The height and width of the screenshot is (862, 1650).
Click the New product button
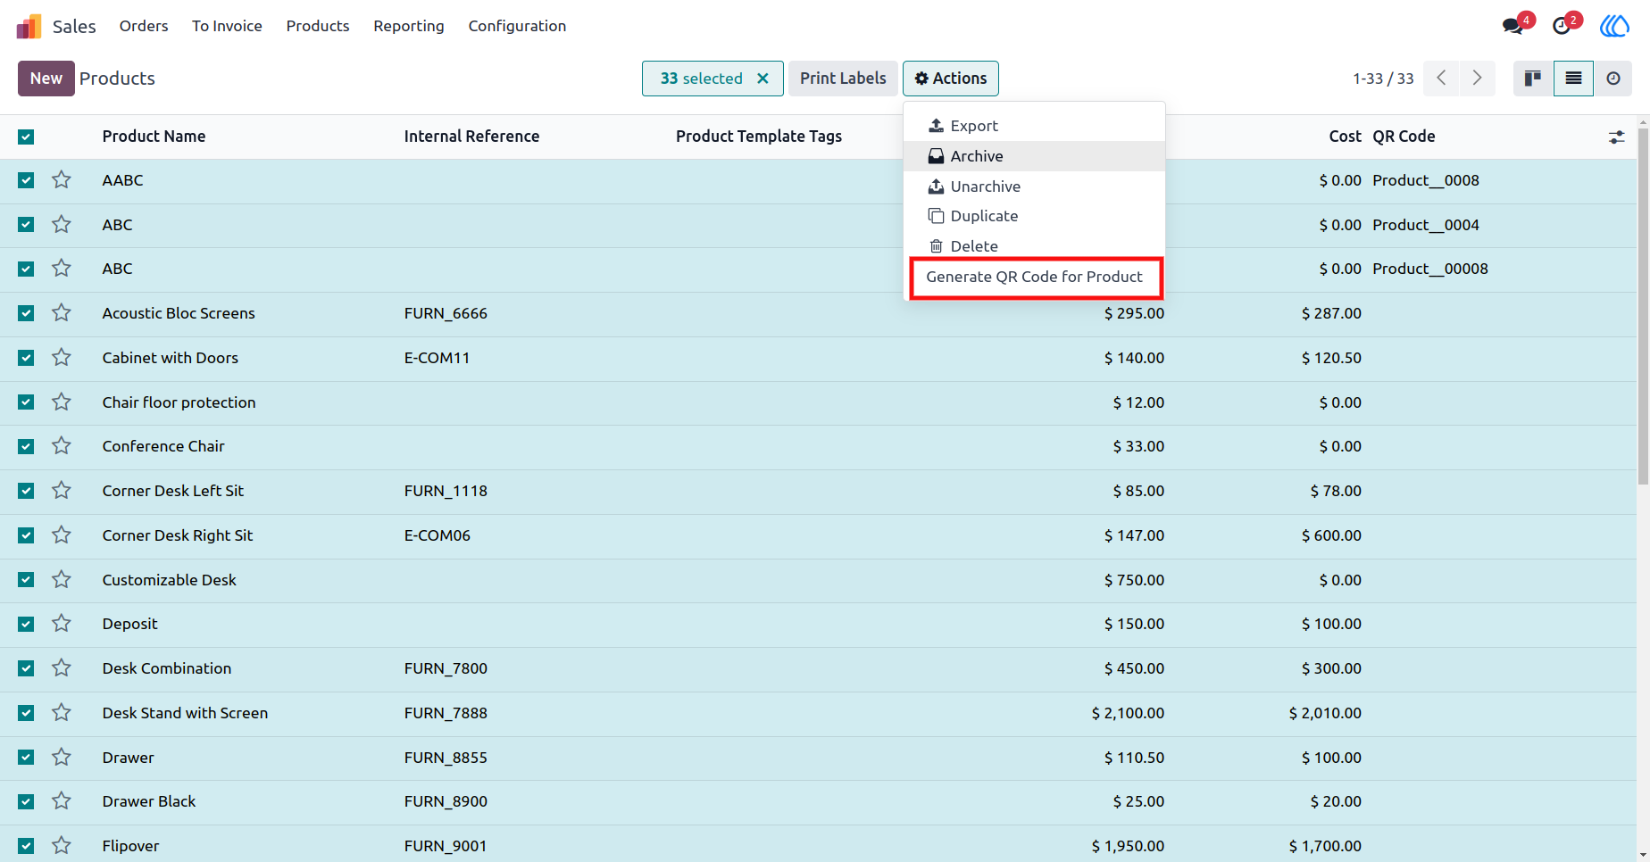46,79
